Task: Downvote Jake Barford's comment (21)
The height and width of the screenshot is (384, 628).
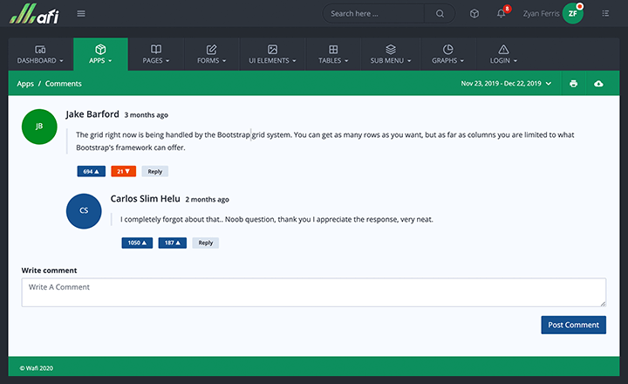Action: [123, 172]
